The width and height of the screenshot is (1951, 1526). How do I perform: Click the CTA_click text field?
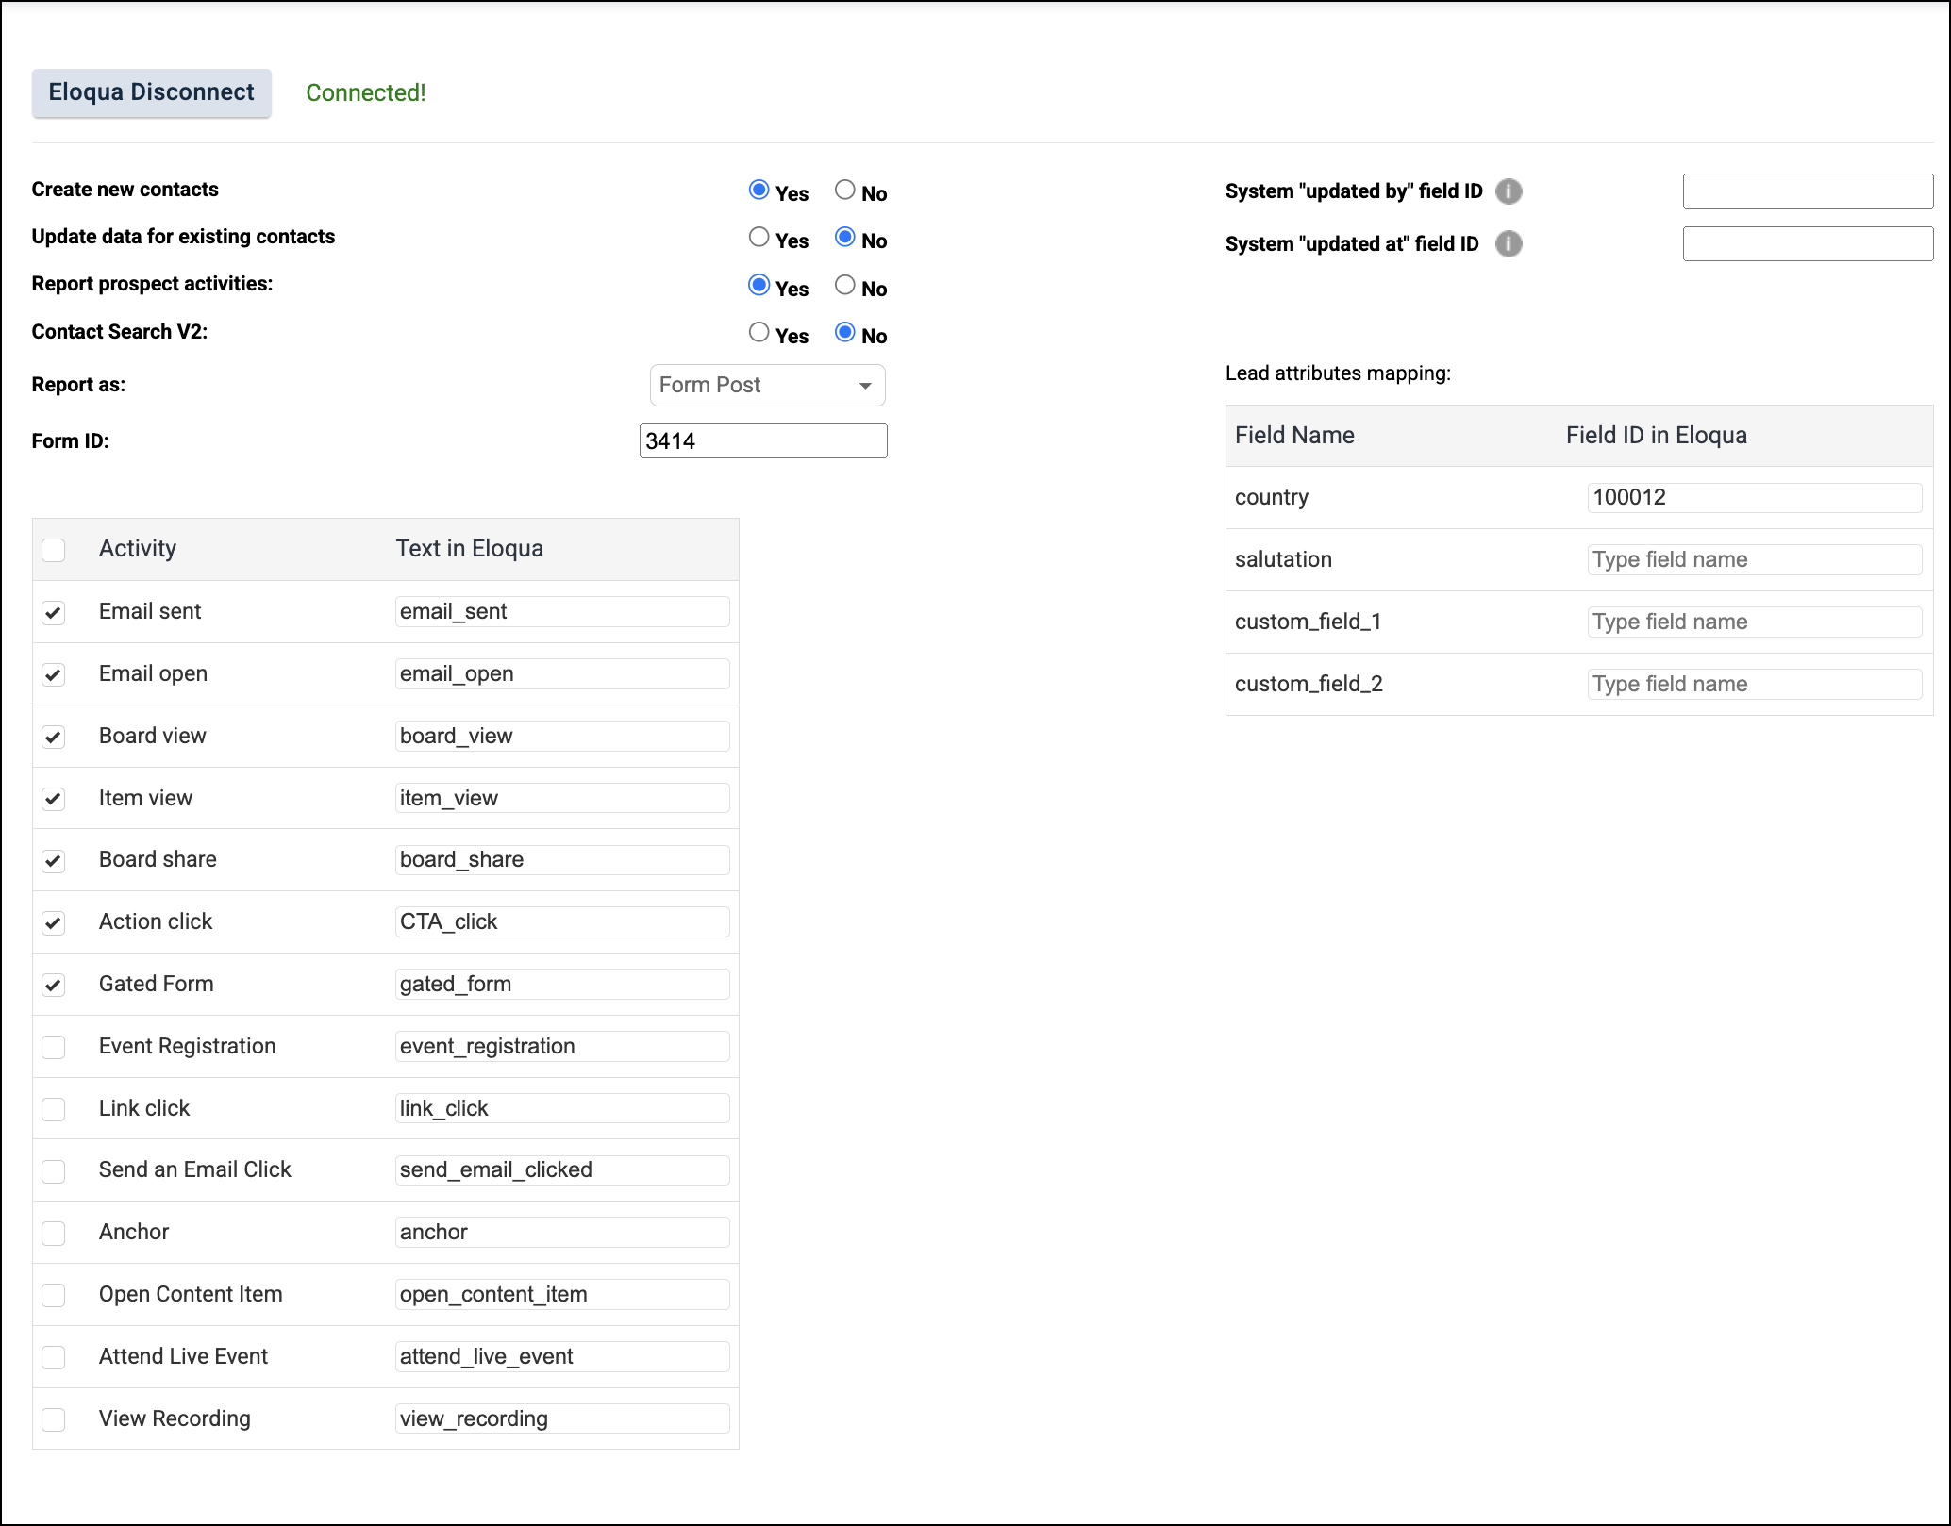tap(561, 921)
